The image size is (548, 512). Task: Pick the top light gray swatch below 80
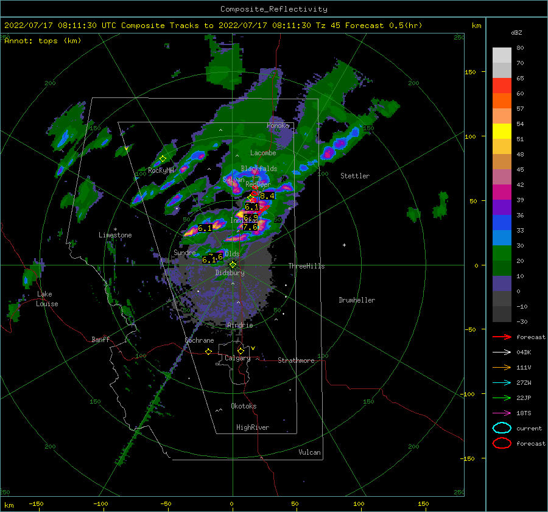pos(502,55)
